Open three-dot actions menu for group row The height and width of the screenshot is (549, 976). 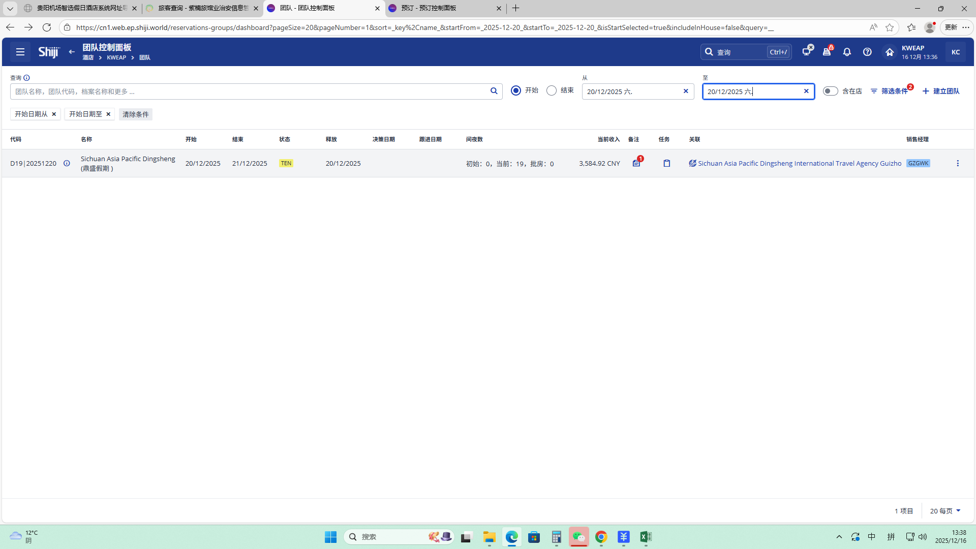pos(958,163)
